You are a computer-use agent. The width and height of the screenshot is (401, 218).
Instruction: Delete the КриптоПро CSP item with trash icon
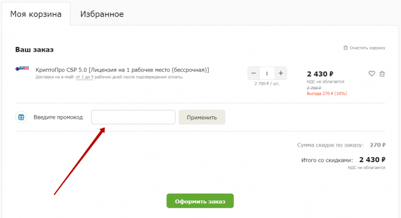tap(382, 74)
